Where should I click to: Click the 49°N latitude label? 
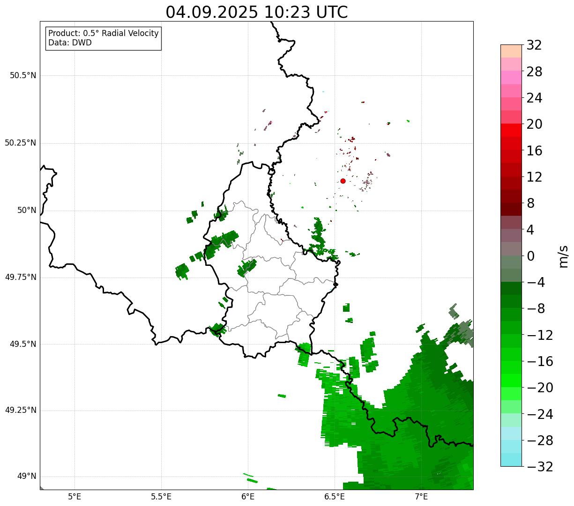coord(27,477)
